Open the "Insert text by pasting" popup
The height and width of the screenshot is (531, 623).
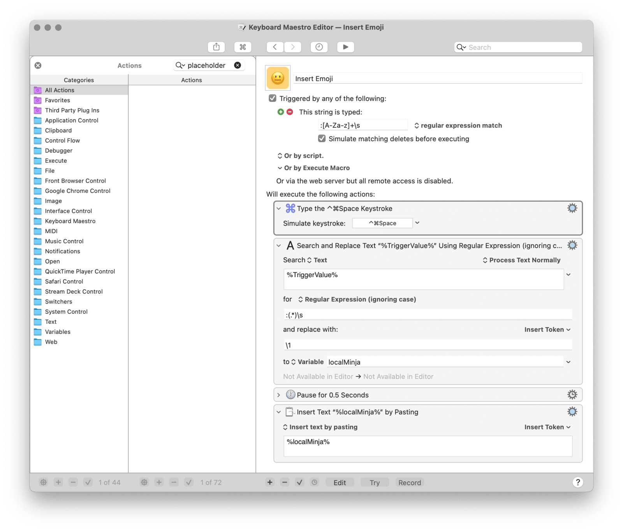pyautogui.click(x=320, y=427)
